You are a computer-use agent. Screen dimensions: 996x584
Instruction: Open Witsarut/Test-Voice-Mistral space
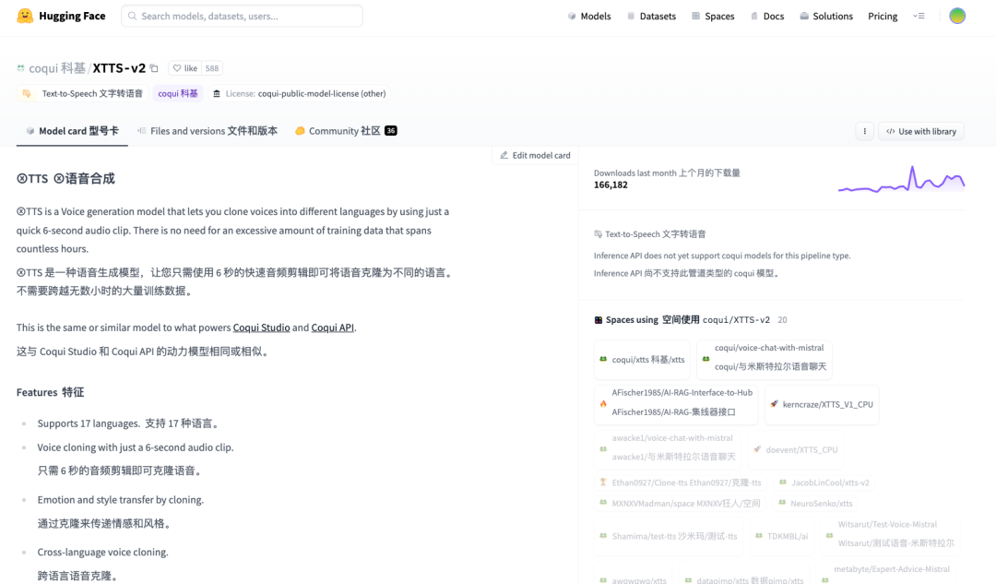coord(890,534)
